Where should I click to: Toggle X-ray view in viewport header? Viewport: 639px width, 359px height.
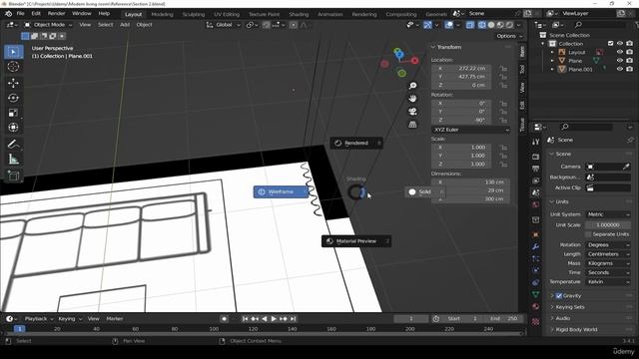(x=470, y=25)
